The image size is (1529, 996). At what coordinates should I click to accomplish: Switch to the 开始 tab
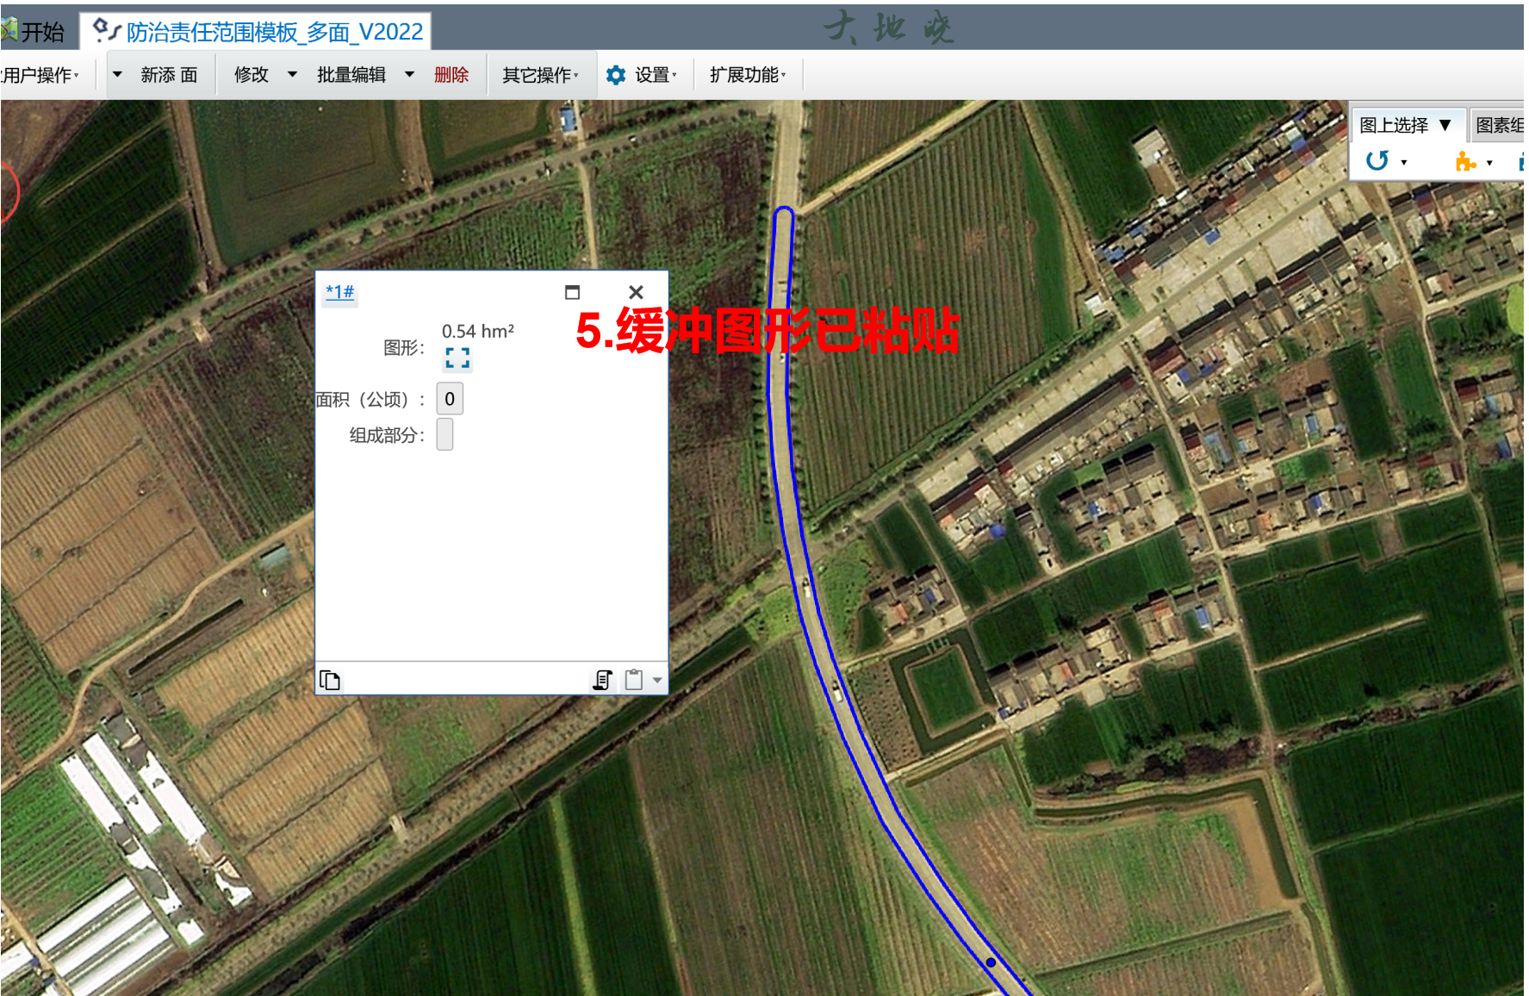pos(34,32)
